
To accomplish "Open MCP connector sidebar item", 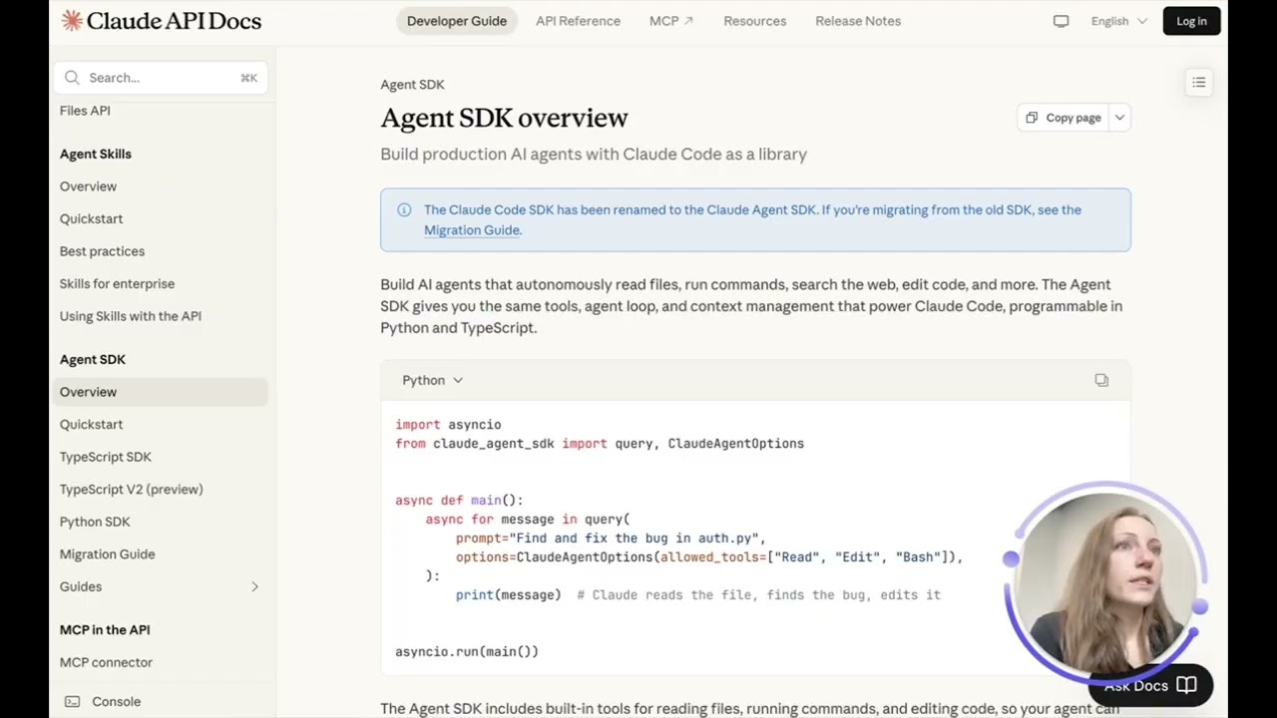I will (106, 662).
